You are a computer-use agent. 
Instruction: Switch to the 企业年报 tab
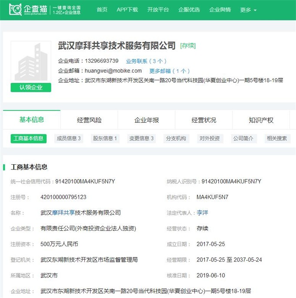tap(147, 120)
